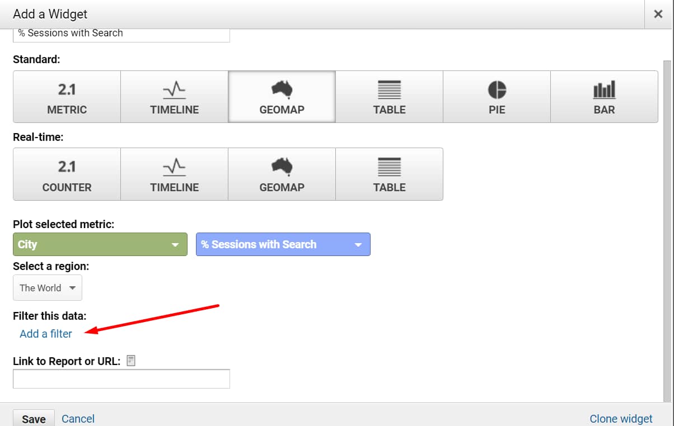Select the standard TIMELINE widget type
This screenshot has width=674, height=426.
pyautogui.click(x=174, y=97)
